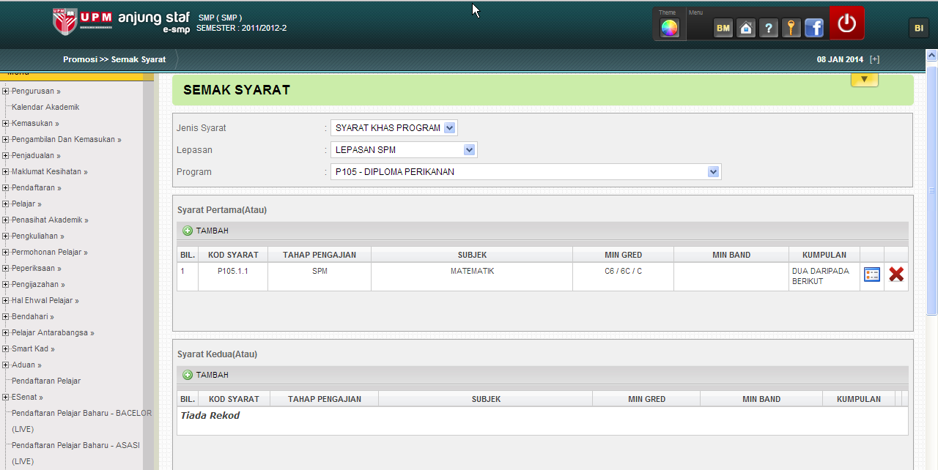This screenshot has width=938, height=470.
Task: Open the Jenis Syarat dropdown
Action: point(394,128)
